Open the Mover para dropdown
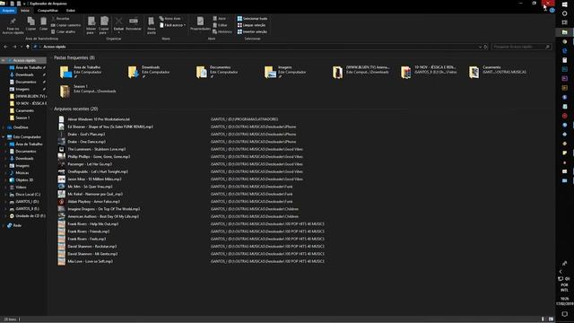Viewport: 574px width, 323px height. [x=91, y=26]
